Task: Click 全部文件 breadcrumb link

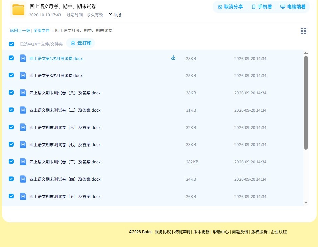Action: click(41, 31)
